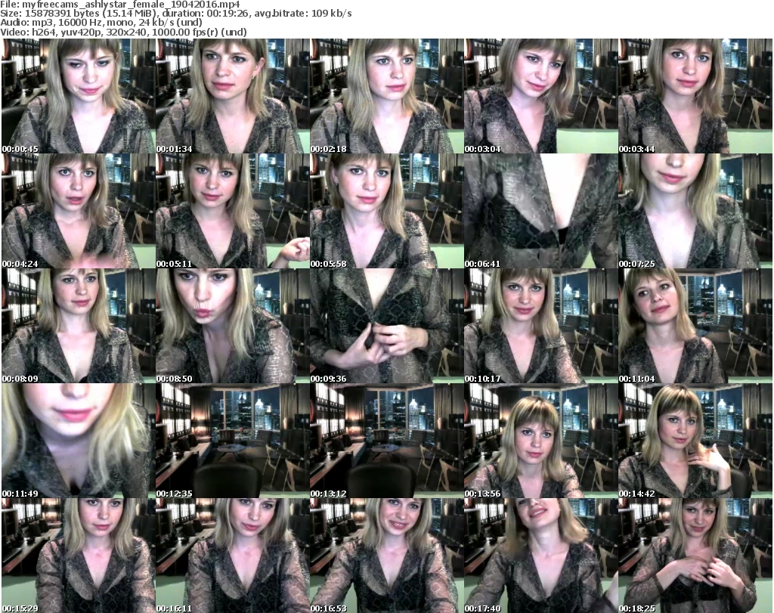Image resolution: width=774 pixels, height=613 pixels.
Task: Click the thumbnail stamped 00:05:58
Action: click(386, 211)
